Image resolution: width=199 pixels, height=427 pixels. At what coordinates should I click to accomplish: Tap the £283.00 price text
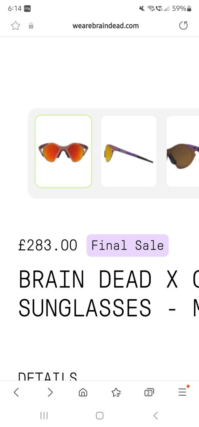(48, 246)
